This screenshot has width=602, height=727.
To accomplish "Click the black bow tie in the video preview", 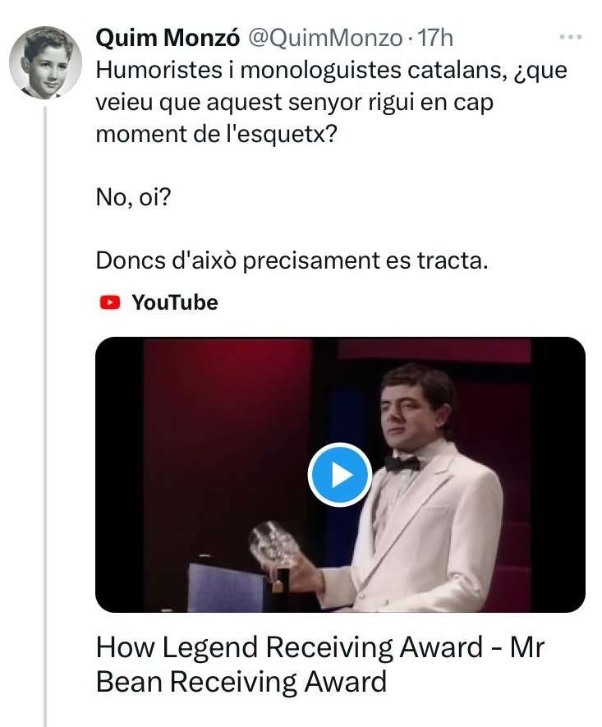I will click(402, 463).
